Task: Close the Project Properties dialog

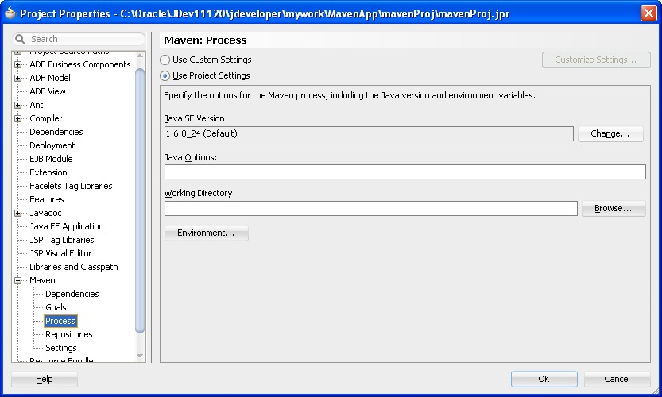Action: point(648,13)
